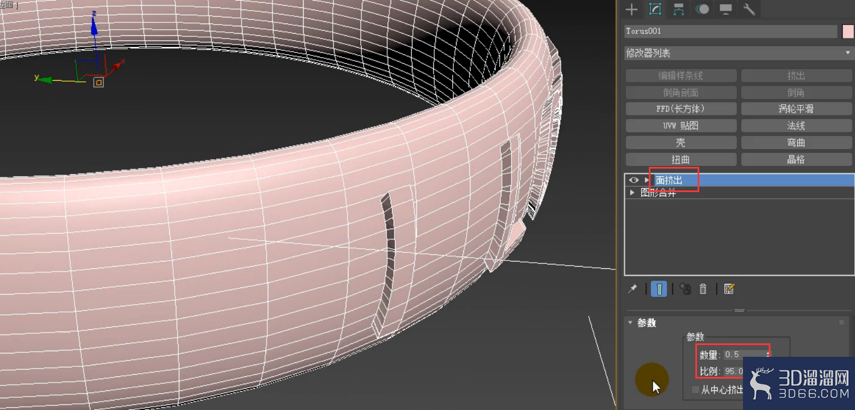Expand the 面挤出 modifier arrow
This screenshot has height=410, width=855.
point(647,180)
